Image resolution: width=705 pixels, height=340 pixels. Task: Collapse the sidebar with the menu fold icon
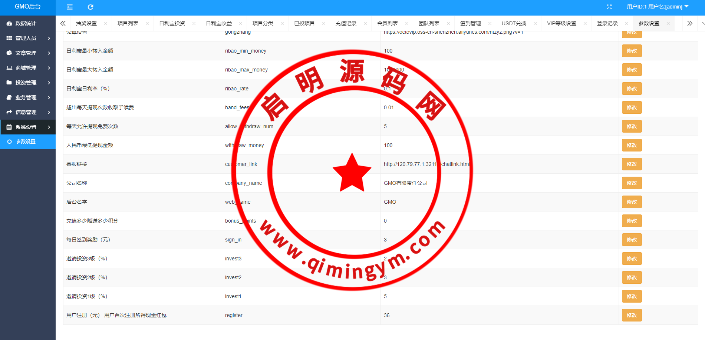(x=69, y=7)
